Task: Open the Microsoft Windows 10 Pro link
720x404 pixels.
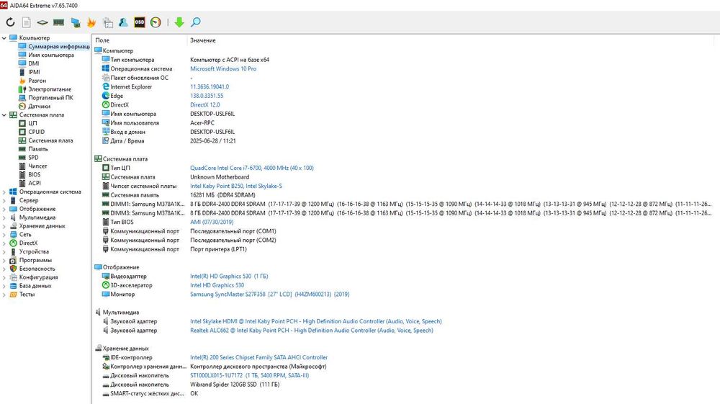Action: click(x=223, y=69)
